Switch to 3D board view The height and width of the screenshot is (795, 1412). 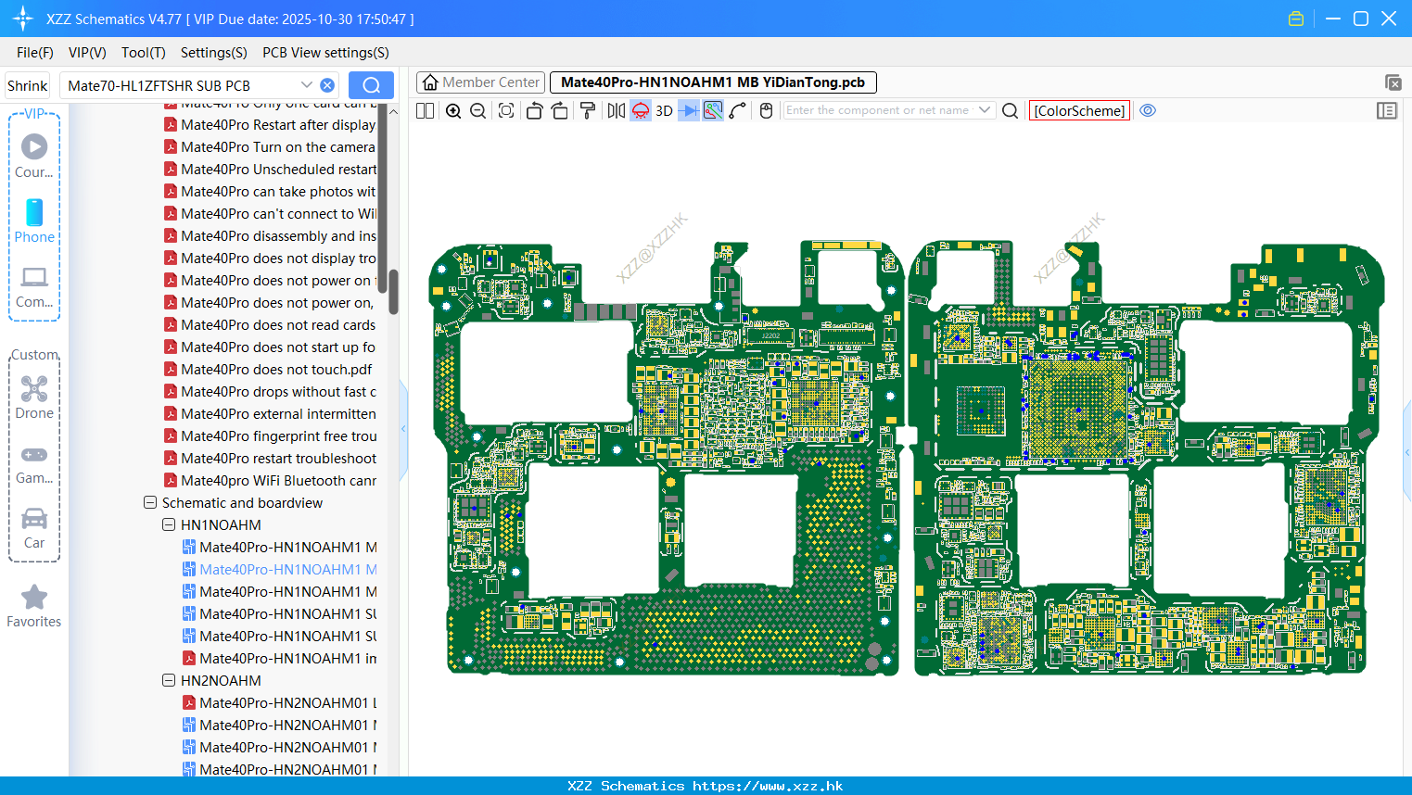coord(664,110)
